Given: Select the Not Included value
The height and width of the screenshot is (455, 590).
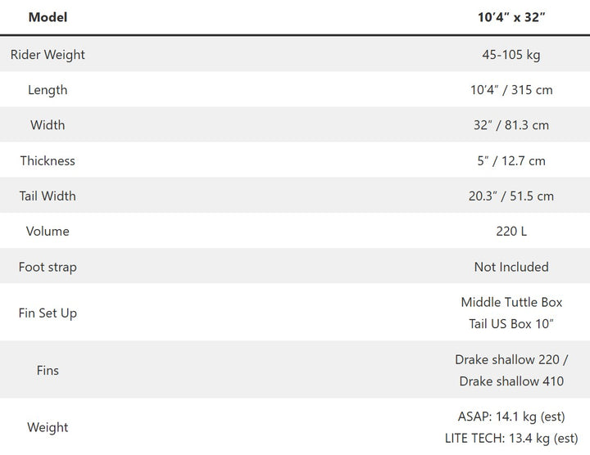Looking at the screenshot, I should tap(511, 267).
